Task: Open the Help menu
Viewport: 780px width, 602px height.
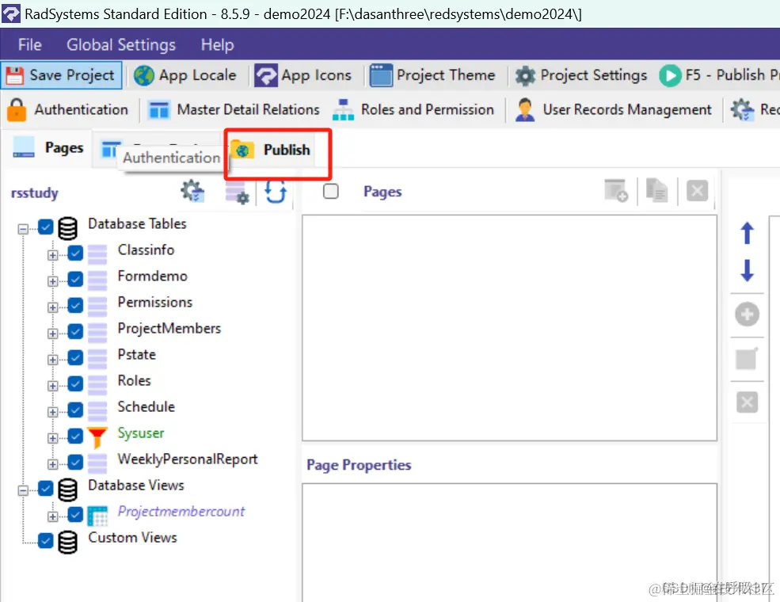Action: [218, 45]
